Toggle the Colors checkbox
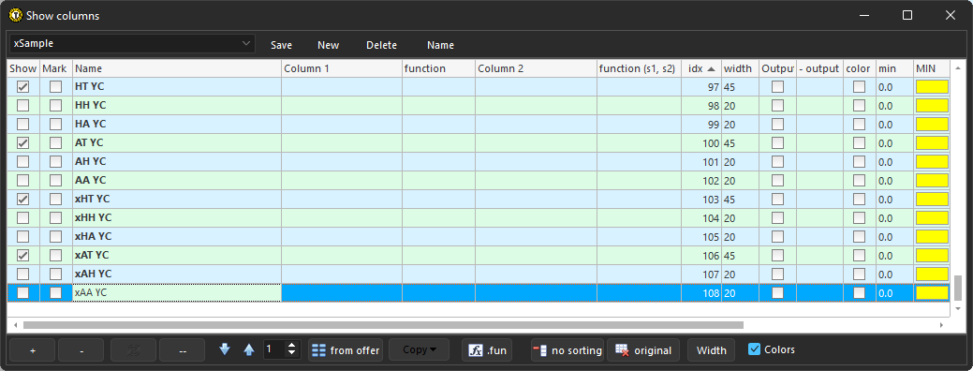The height and width of the screenshot is (371, 973). click(x=754, y=349)
